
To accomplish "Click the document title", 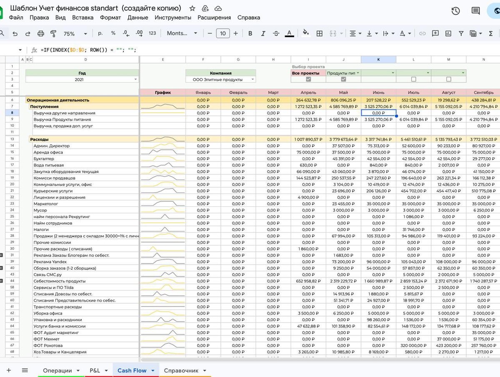I will pos(96,8).
